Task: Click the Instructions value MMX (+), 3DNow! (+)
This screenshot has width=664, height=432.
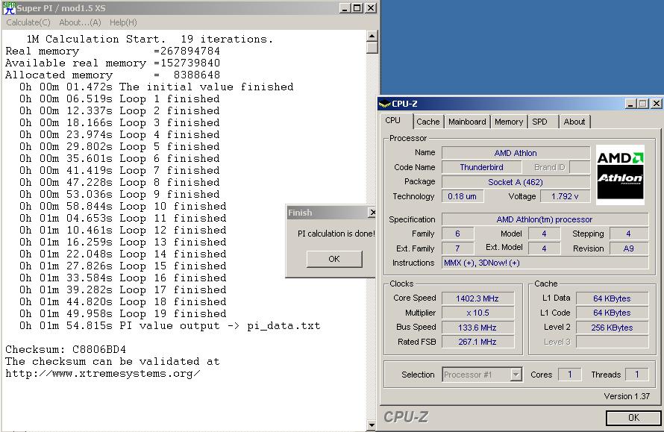Action: tap(545, 263)
